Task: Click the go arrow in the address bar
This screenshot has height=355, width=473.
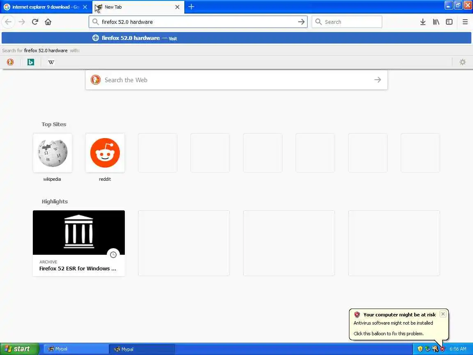Action: click(x=301, y=22)
